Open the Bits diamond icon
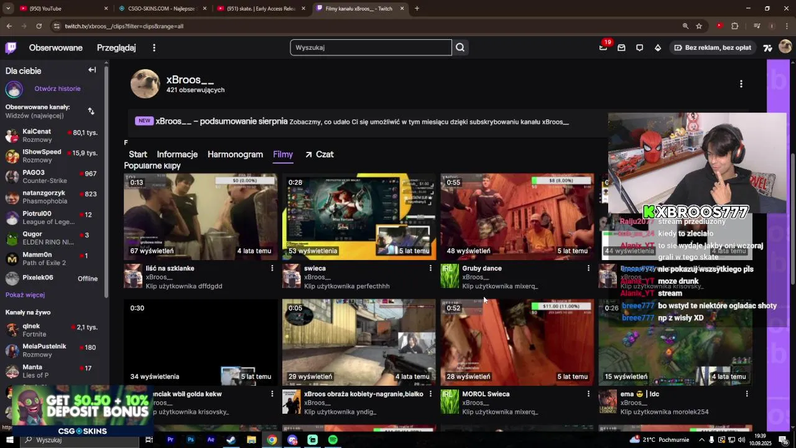The image size is (796, 448). click(658, 47)
